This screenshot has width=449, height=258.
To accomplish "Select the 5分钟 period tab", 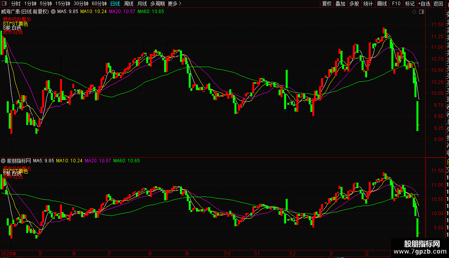I will 46,4.
